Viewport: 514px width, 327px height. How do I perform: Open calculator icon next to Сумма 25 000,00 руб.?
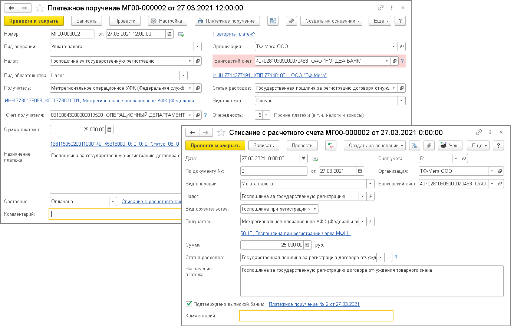(307, 245)
